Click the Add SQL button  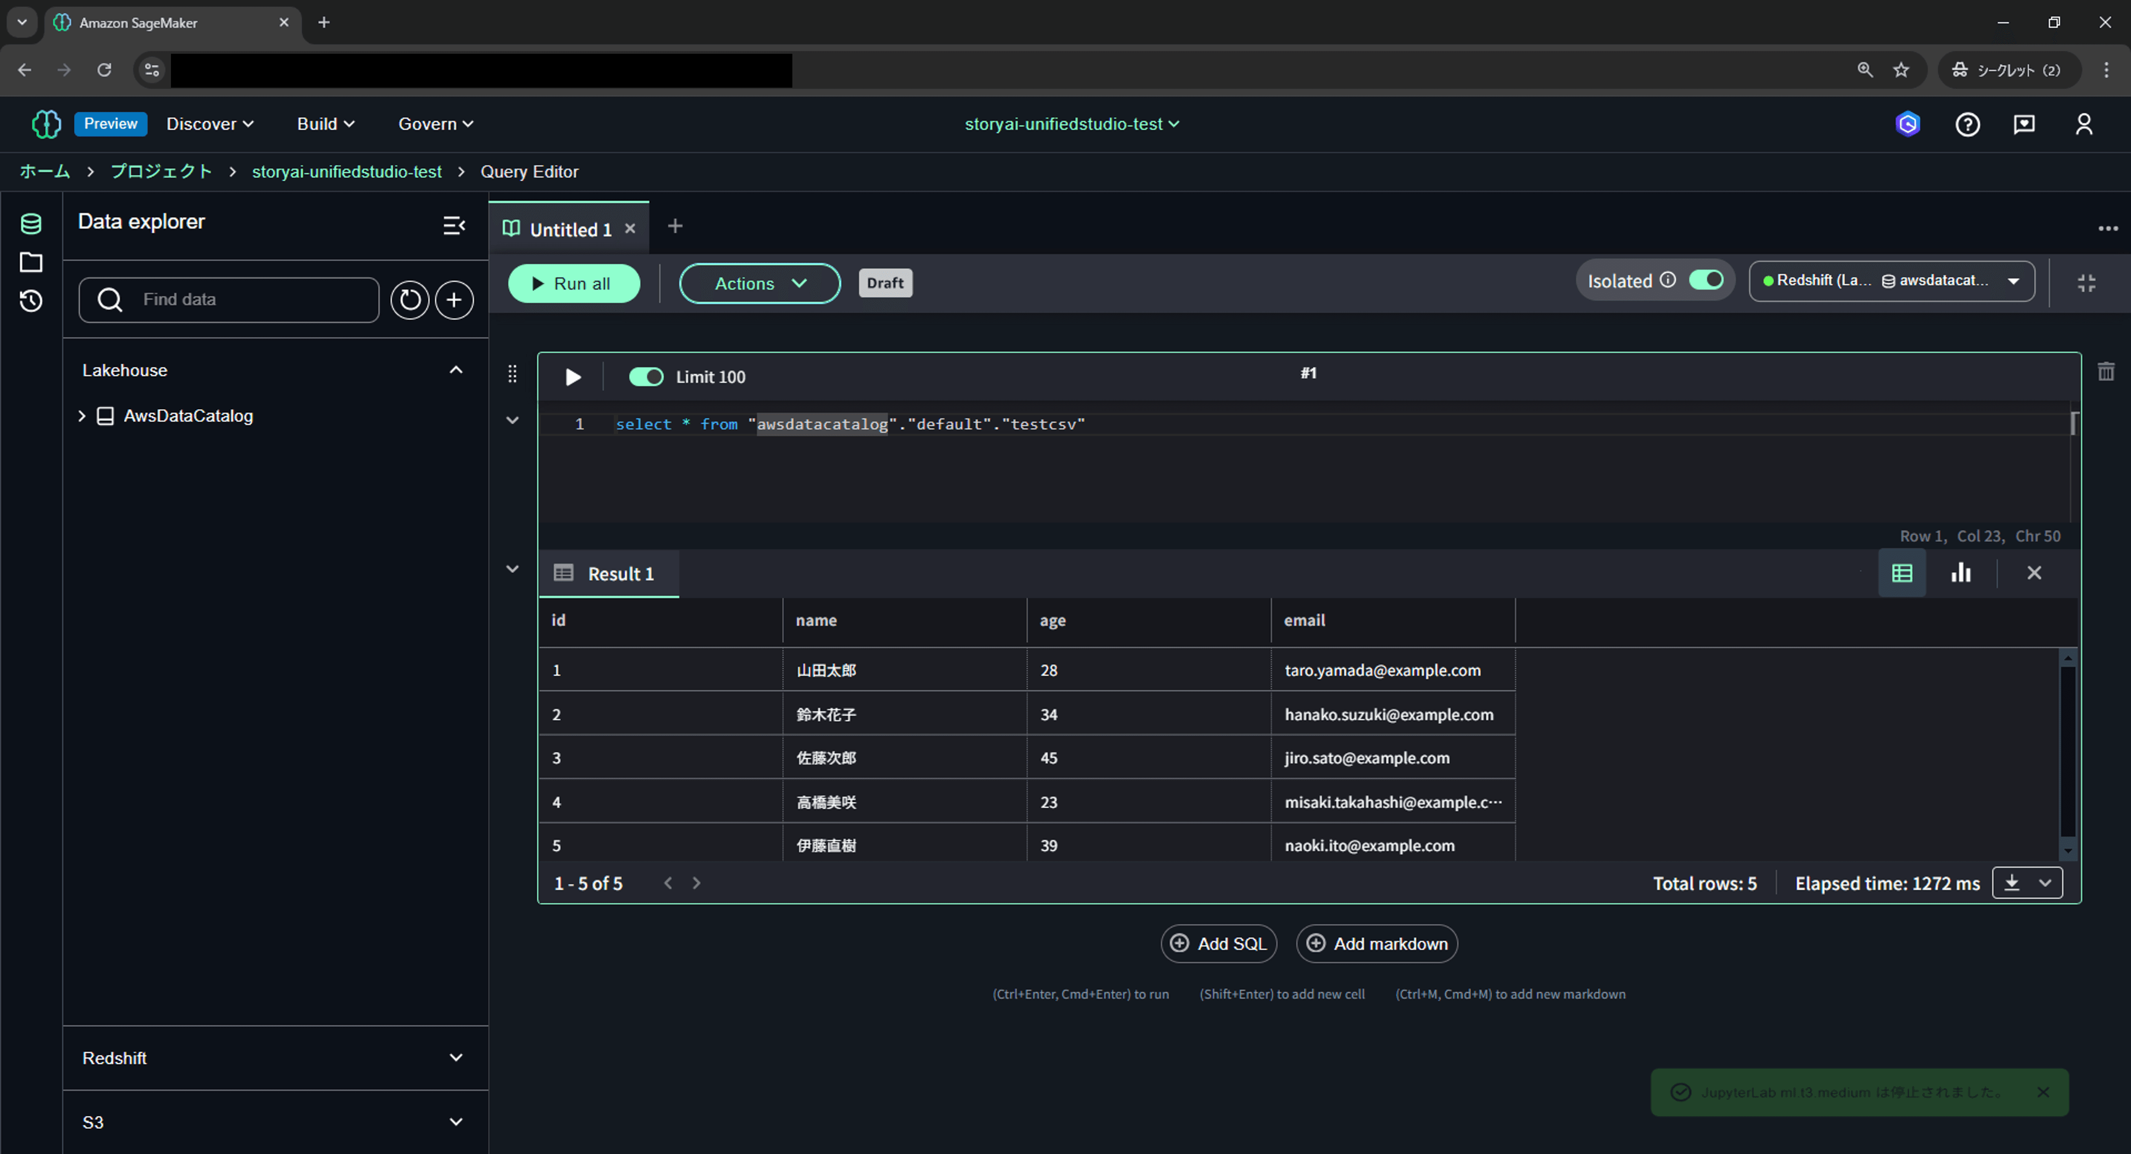click(x=1219, y=944)
